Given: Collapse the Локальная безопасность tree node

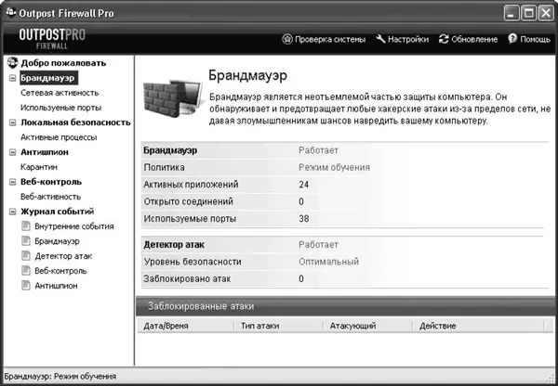Looking at the screenshot, I should [x=12, y=122].
